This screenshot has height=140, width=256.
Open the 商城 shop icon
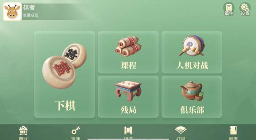23,133
